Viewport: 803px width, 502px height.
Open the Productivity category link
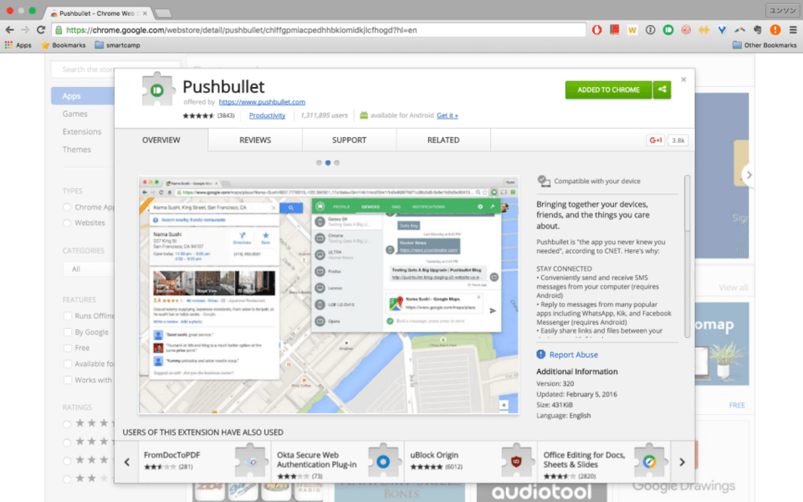[x=267, y=115]
